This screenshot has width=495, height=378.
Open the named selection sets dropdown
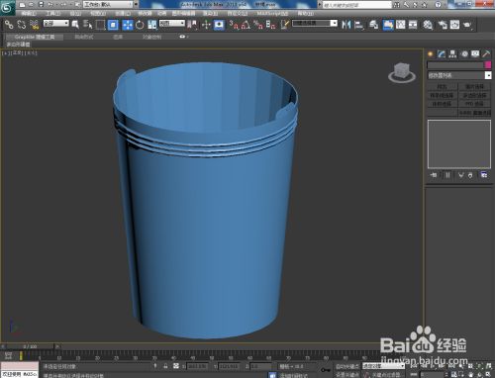click(x=315, y=23)
